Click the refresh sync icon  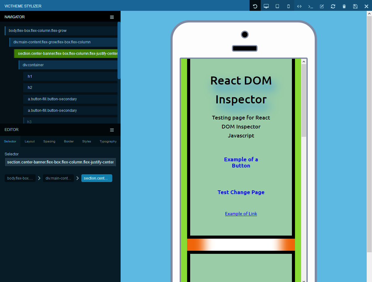click(x=333, y=6)
